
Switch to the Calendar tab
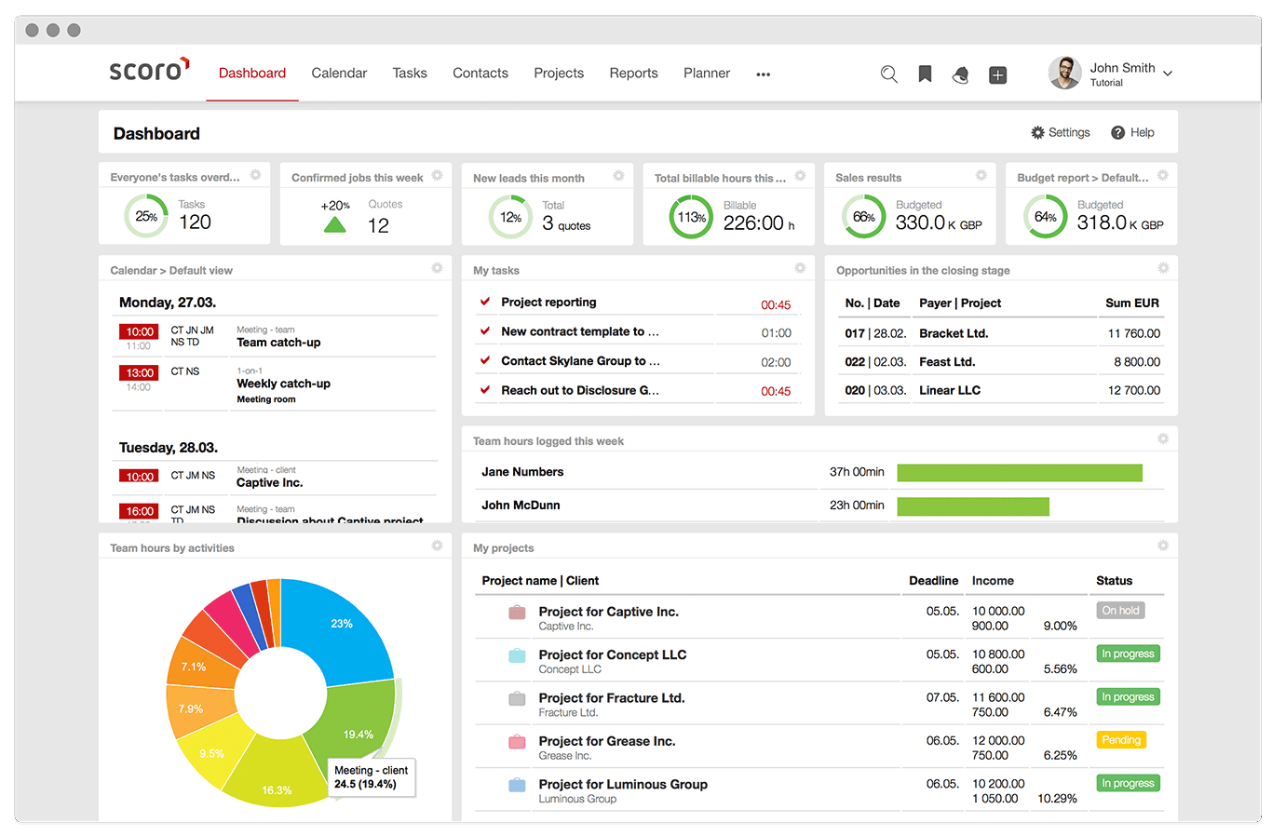point(339,73)
